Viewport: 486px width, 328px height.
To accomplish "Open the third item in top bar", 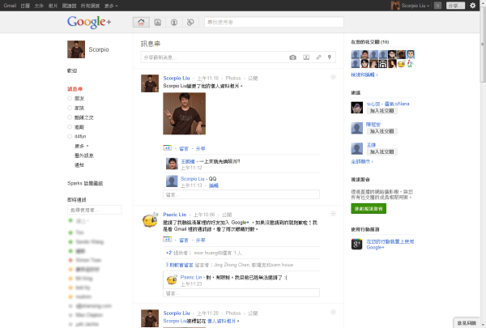I will (x=39, y=6).
